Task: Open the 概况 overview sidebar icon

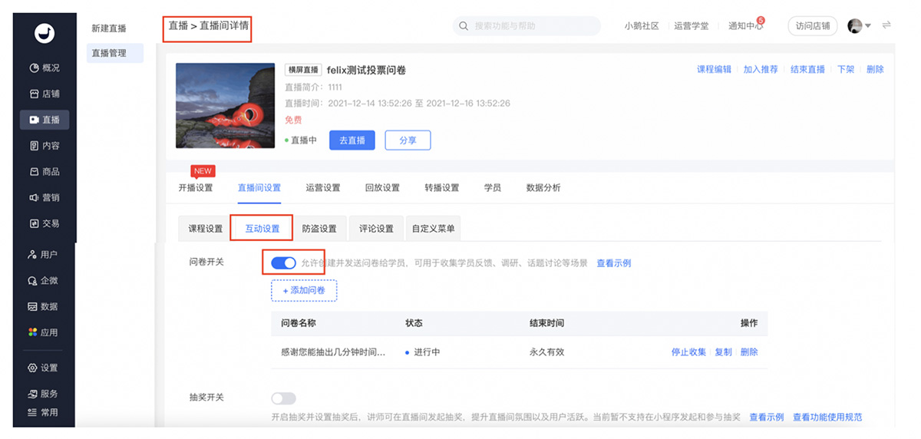Action: pyautogui.click(x=34, y=68)
